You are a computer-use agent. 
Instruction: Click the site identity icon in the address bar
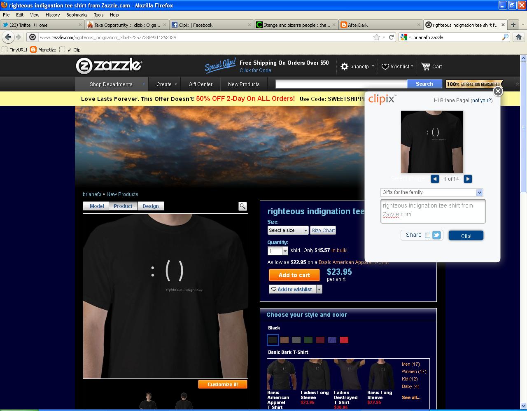click(33, 37)
